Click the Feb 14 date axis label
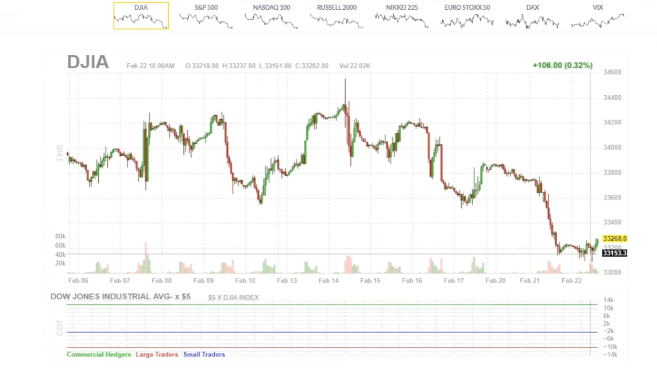The height and width of the screenshot is (368, 657). pyautogui.click(x=328, y=281)
